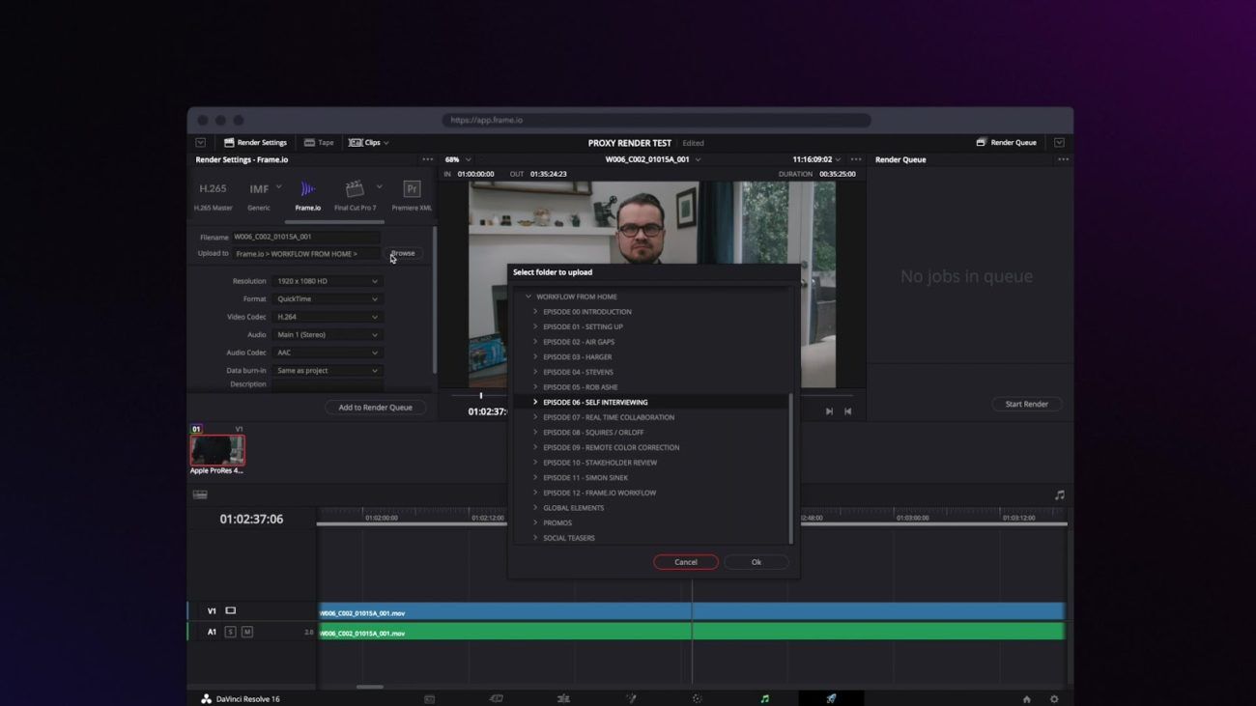
Task: Select the Final Cut Pro 7 preset
Action: 355,193
